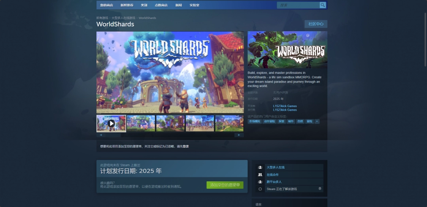Click the L1523kick Games developer link

[x=285, y=106]
